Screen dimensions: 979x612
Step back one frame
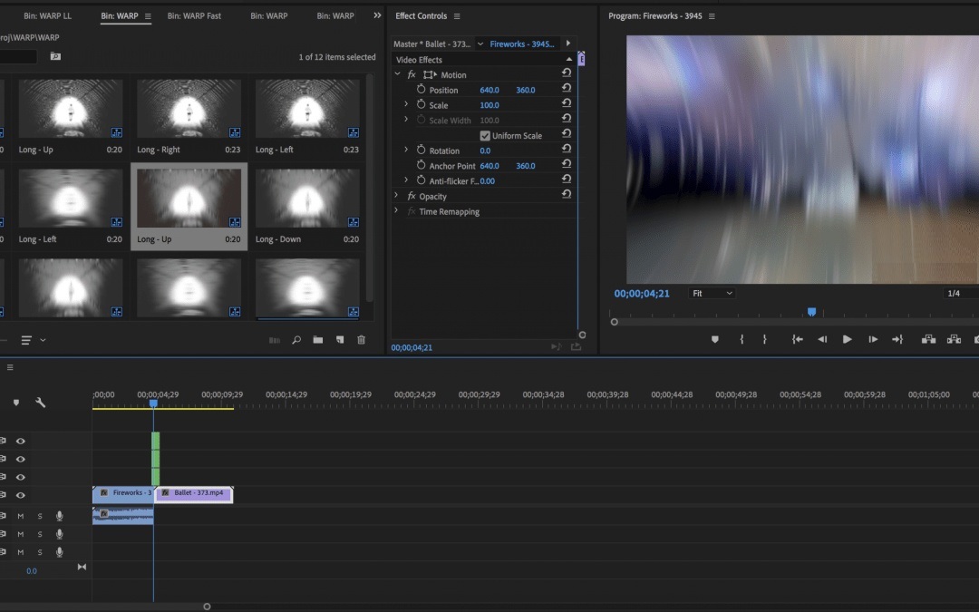(x=822, y=339)
